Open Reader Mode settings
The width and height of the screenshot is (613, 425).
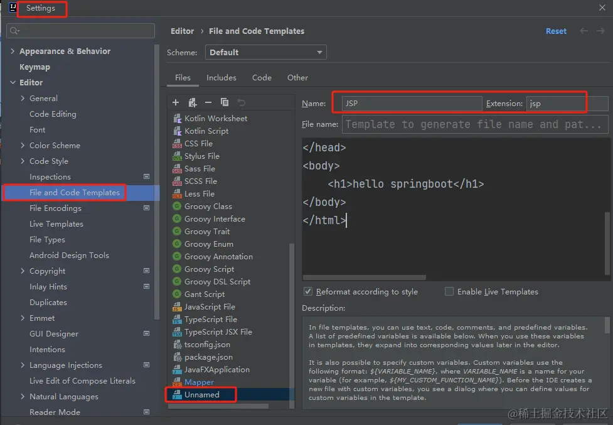click(x=55, y=412)
